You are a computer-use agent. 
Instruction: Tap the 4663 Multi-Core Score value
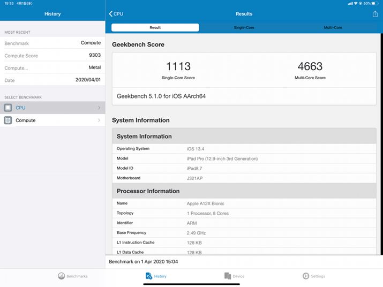pos(310,66)
